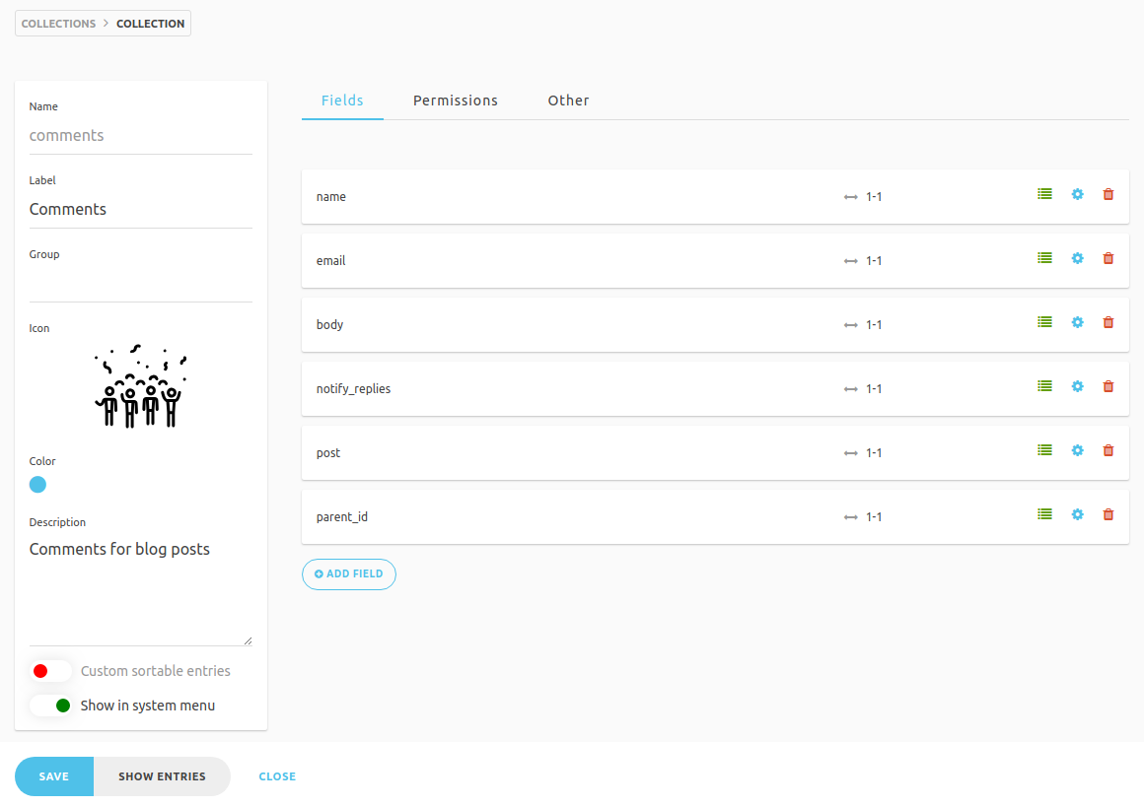Screen dimensions: 1144x807
Task: Click the Add Field button
Action: point(349,574)
